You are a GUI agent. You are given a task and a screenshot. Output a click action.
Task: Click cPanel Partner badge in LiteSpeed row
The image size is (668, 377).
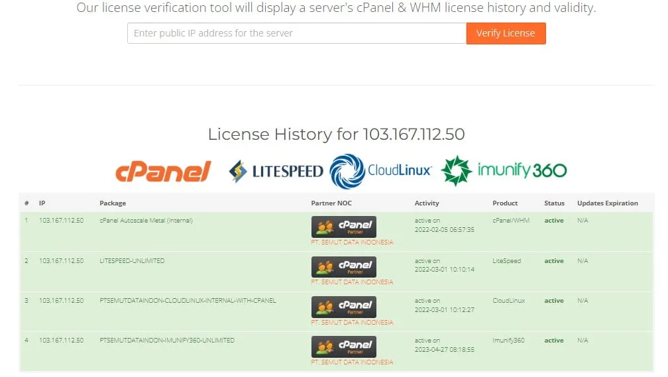(x=344, y=267)
